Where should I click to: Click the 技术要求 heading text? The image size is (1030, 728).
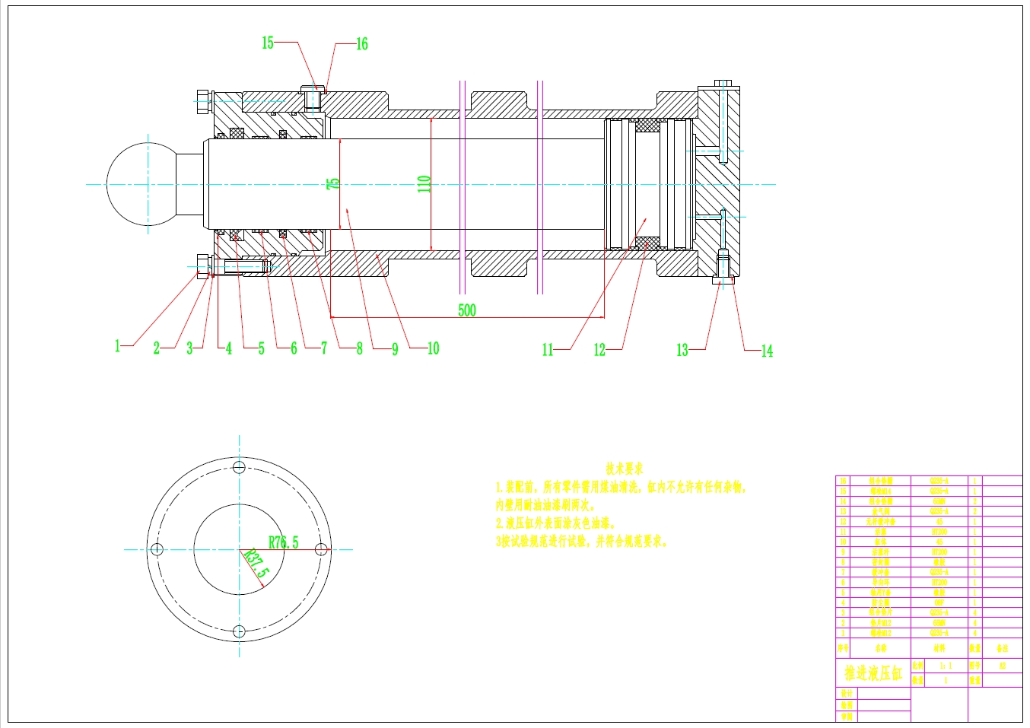(x=625, y=469)
